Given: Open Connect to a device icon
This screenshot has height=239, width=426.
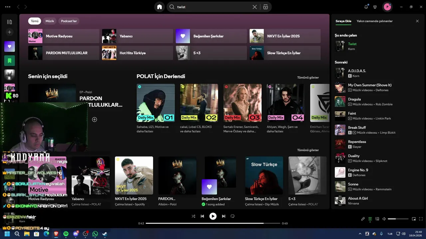Looking at the screenshot, I should [x=377, y=219].
